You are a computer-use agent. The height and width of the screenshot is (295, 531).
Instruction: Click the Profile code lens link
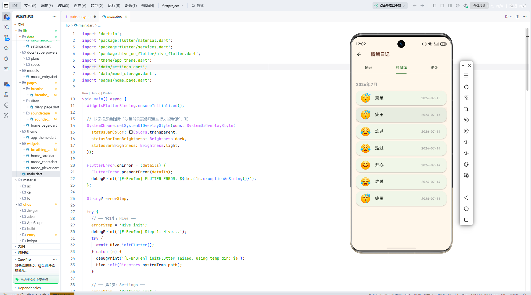point(108,93)
